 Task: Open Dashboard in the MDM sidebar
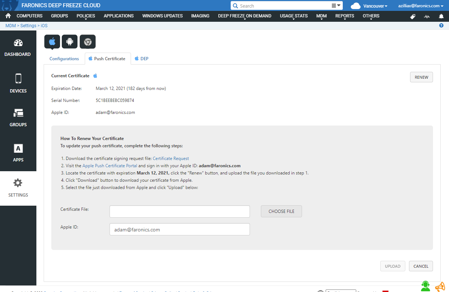tap(18, 48)
